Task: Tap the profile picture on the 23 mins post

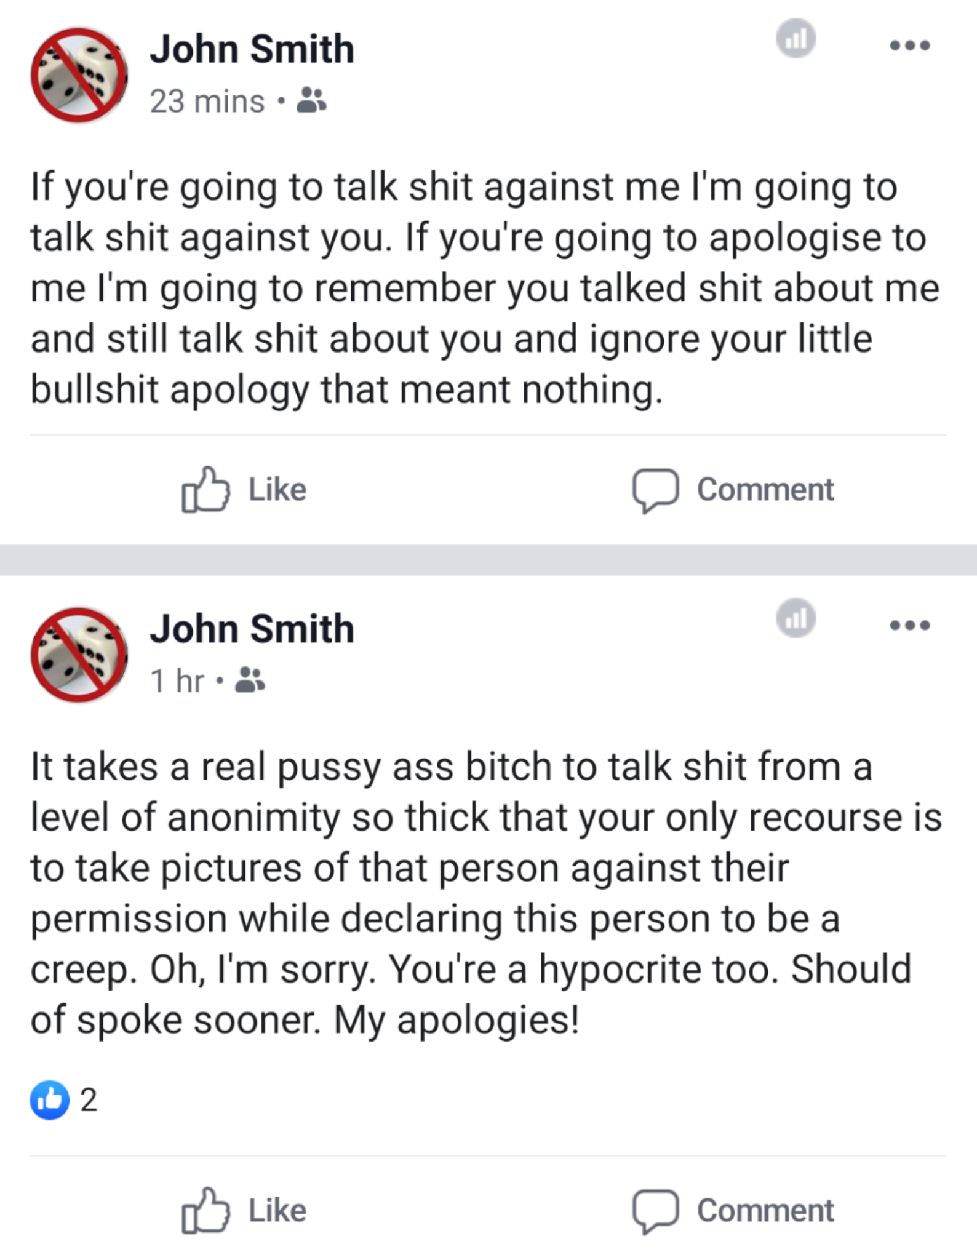Action: coord(79,75)
